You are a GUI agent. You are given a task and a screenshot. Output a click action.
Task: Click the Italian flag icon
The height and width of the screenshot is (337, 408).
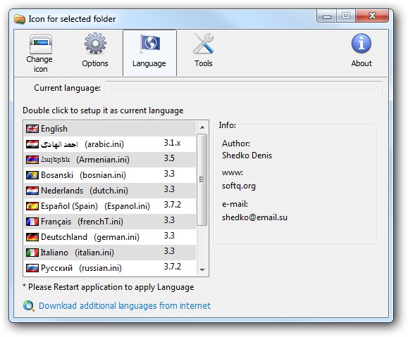click(x=32, y=253)
